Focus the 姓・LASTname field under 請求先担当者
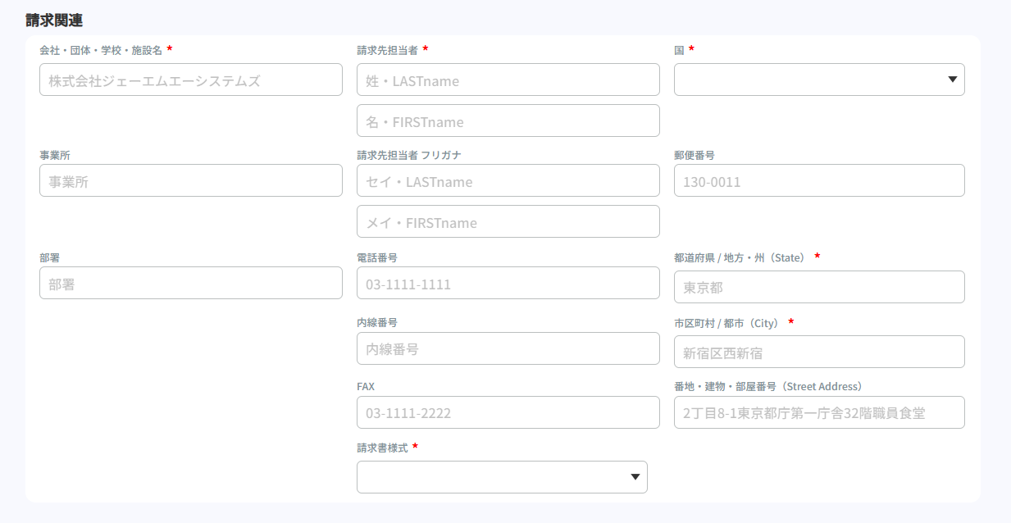This screenshot has width=1011, height=523. tap(508, 80)
